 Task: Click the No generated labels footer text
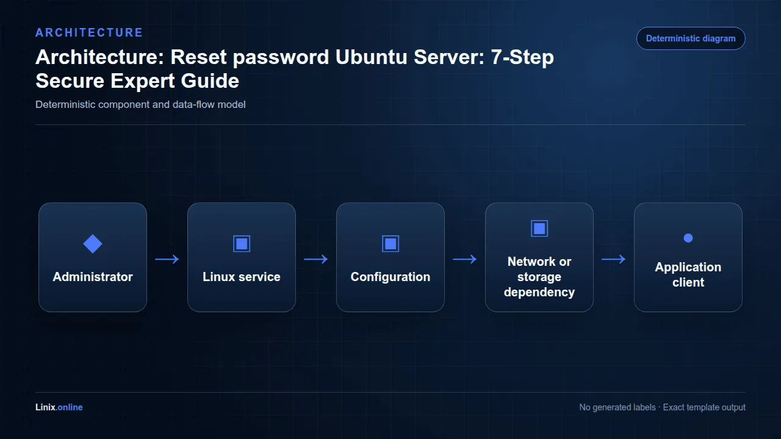(662, 407)
